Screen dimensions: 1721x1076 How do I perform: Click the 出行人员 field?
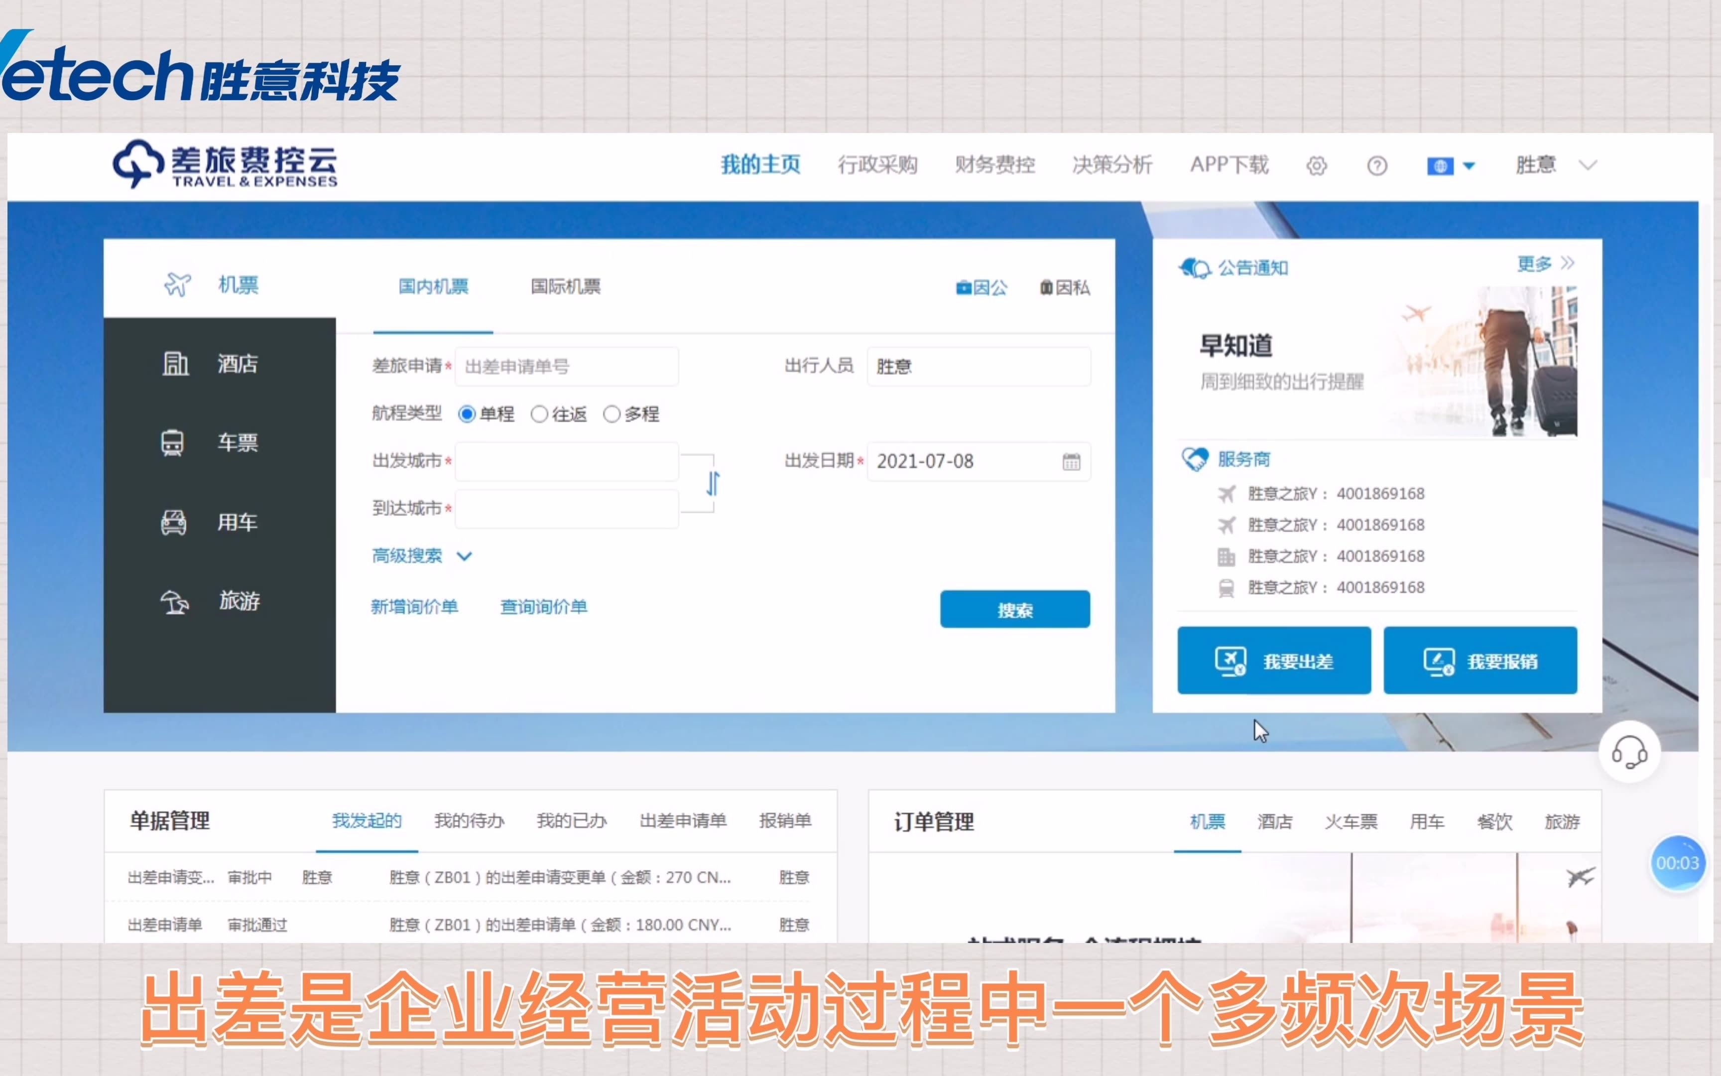pos(979,367)
